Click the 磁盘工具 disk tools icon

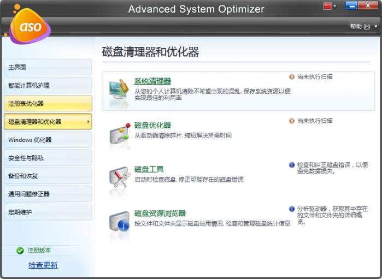(119, 177)
